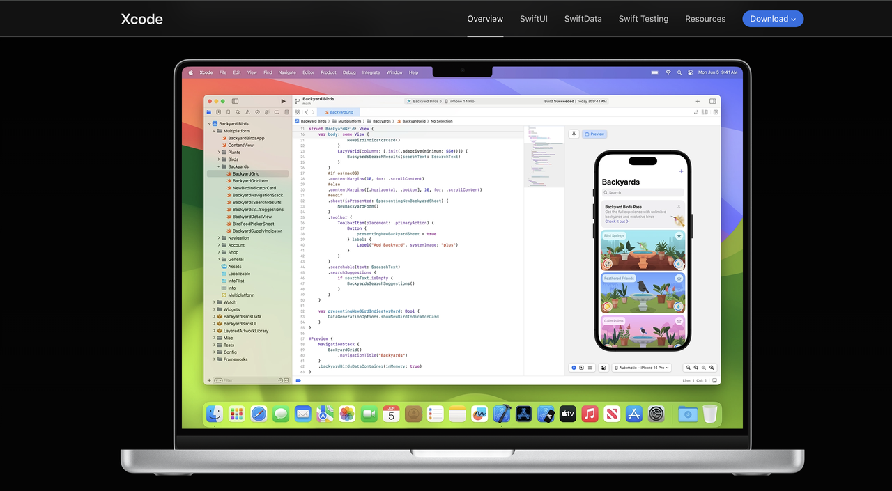Go back with editor left arrow

(x=306, y=112)
